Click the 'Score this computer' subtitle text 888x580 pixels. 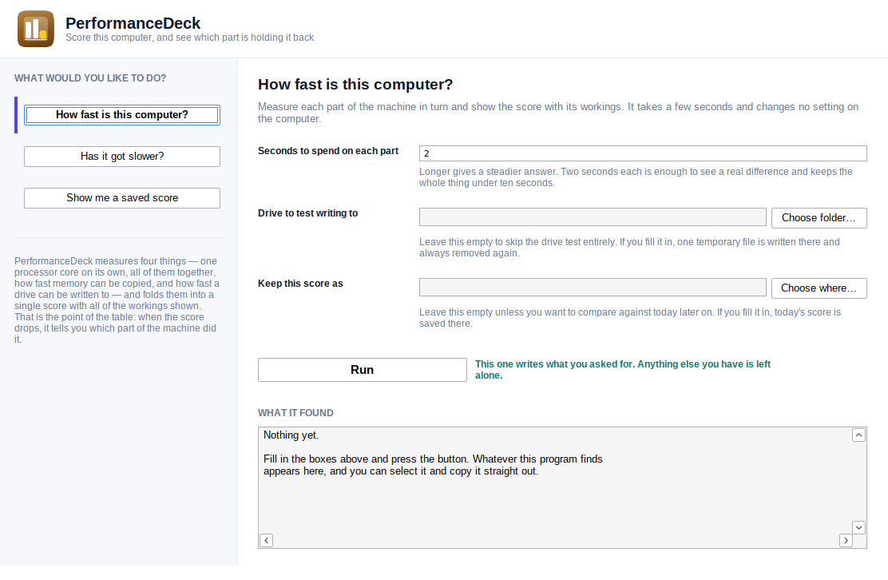point(190,38)
